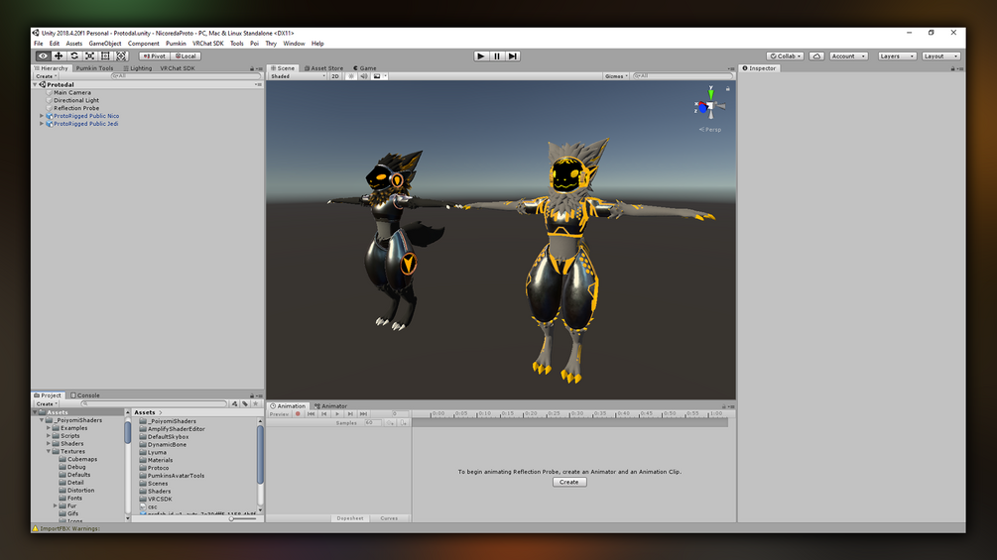Viewport: 997px width, 560px height.
Task: Click the Play button
Action: (x=481, y=56)
